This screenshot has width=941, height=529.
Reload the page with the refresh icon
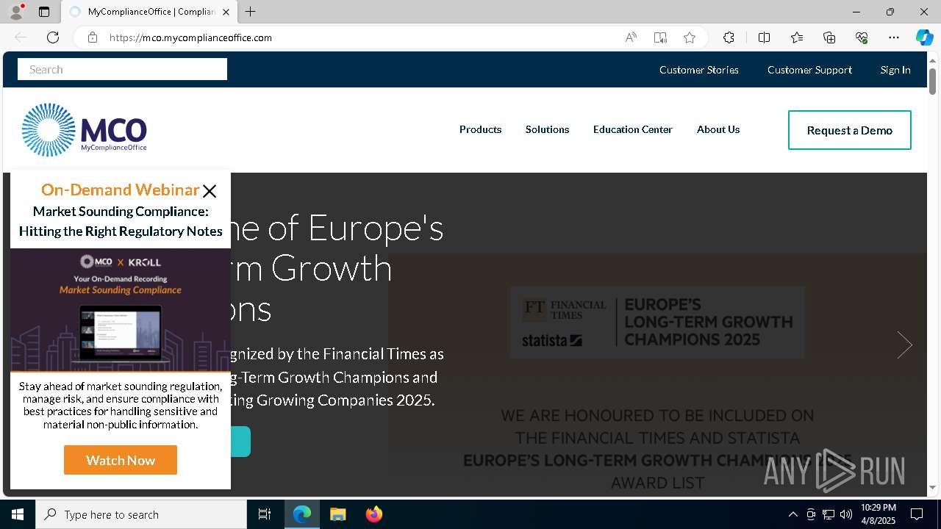pos(53,37)
